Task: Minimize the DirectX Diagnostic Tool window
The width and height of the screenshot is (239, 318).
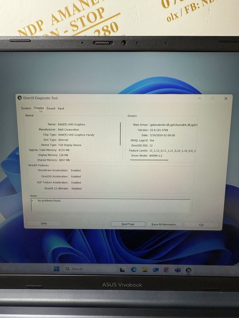Action: [x=199, y=99]
